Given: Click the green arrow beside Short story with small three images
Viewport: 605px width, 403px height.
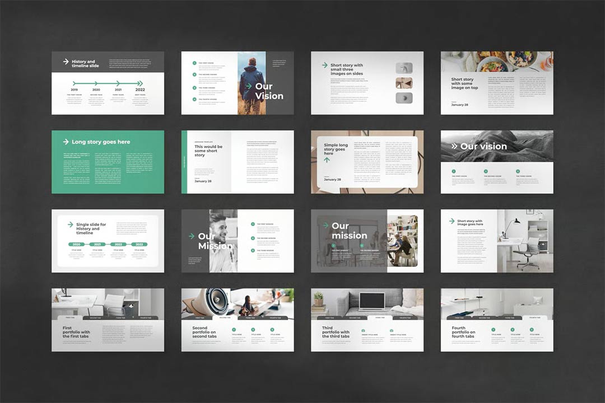Looking at the screenshot, I should tap(324, 65).
